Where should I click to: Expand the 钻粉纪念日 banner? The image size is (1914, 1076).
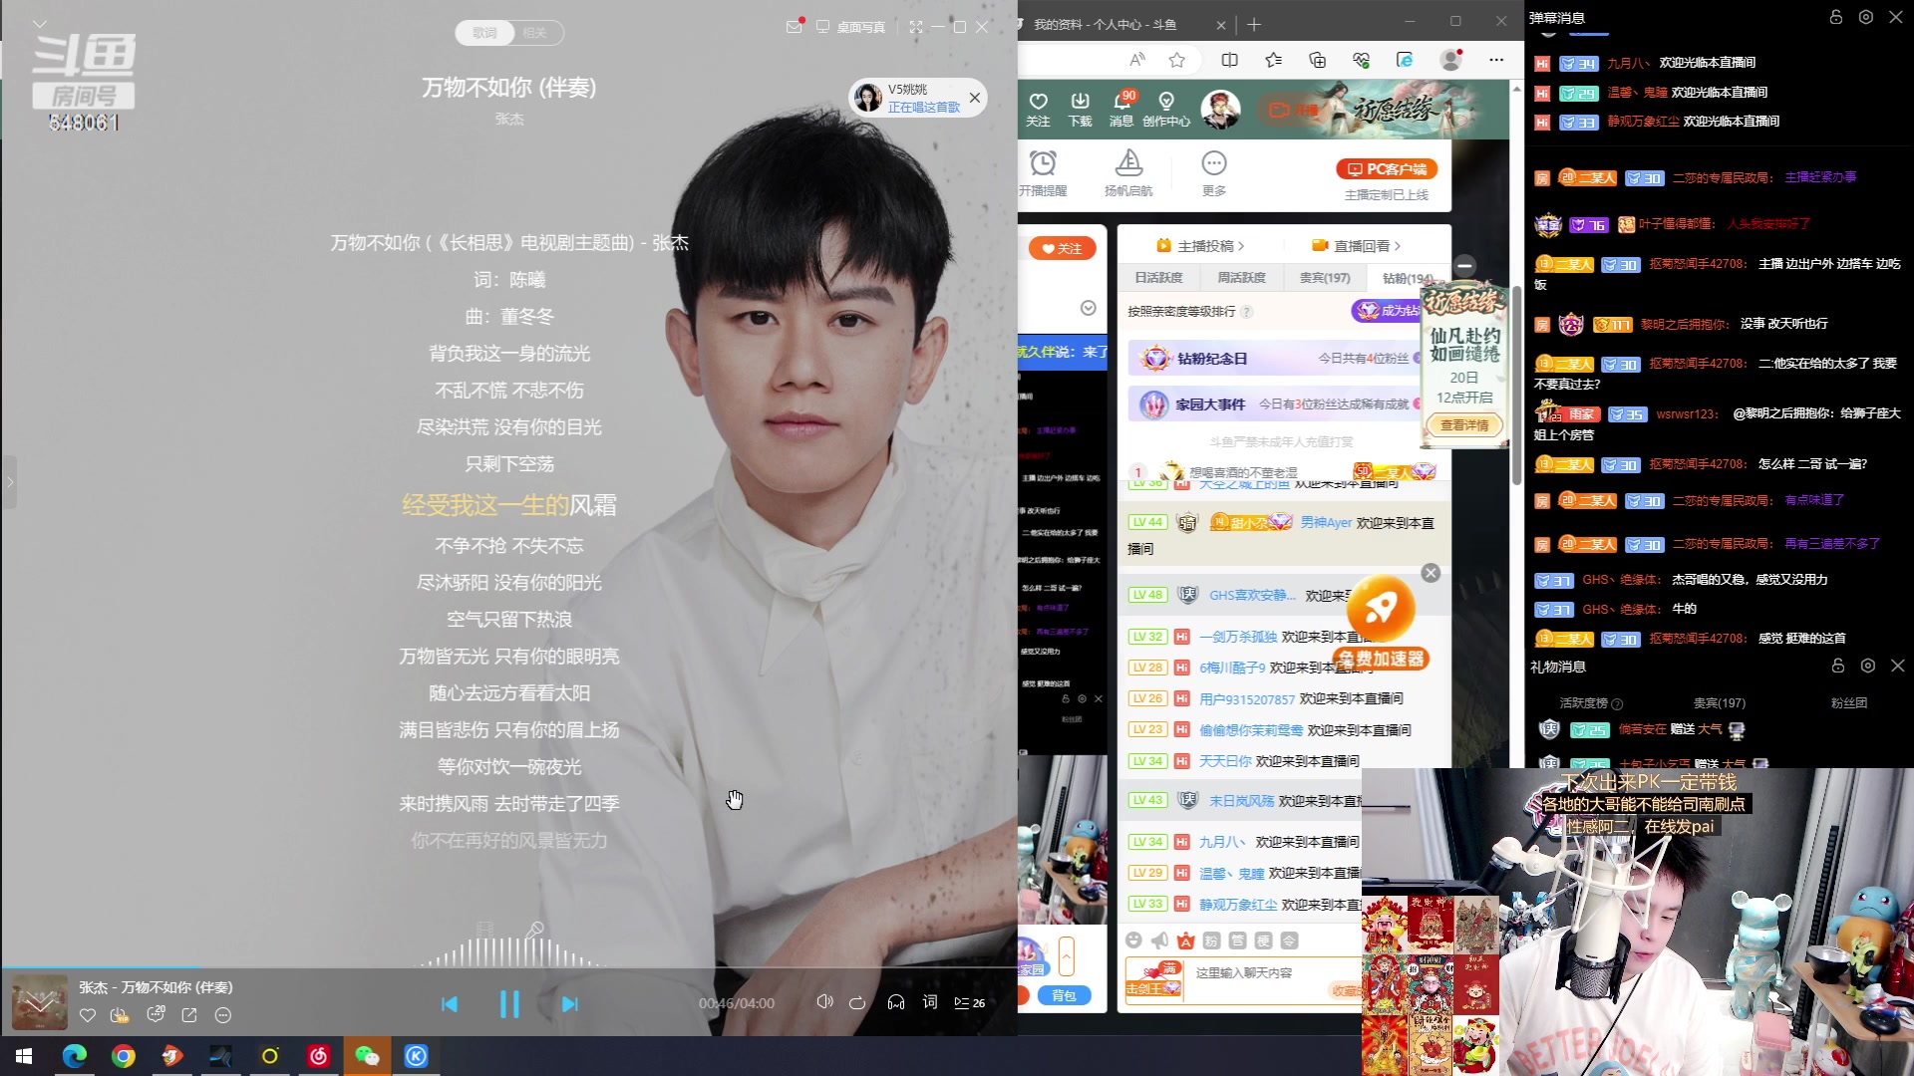click(1274, 358)
